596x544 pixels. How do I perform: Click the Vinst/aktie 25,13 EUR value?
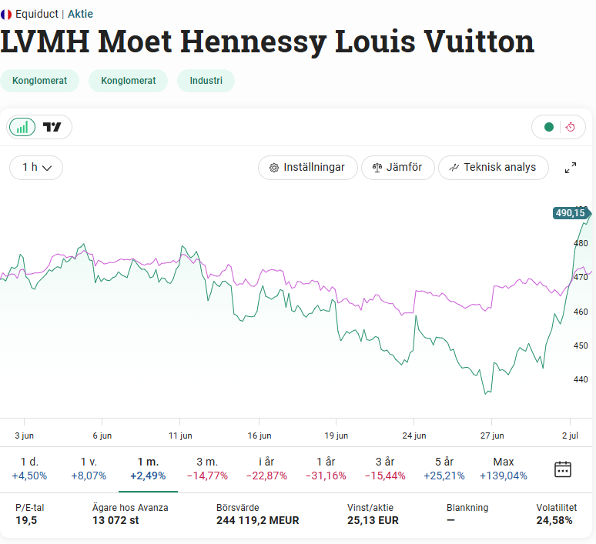pyautogui.click(x=373, y=520)
